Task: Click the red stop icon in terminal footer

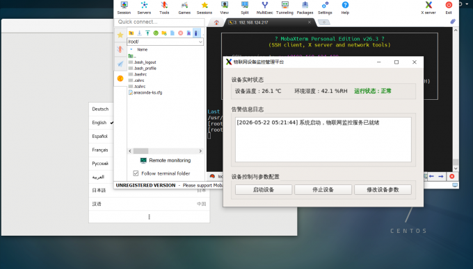Action: point(452,176)
